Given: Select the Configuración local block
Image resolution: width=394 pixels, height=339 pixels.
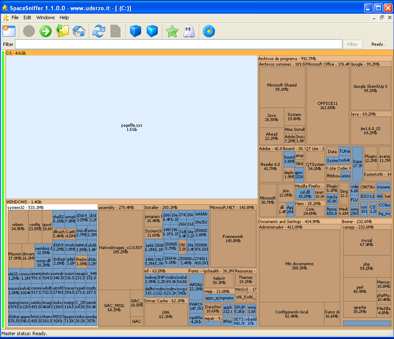Looking at the screenshot, I should point(292,314).
